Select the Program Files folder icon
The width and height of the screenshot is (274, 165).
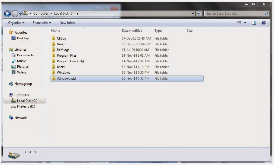[x=53, y=56]
